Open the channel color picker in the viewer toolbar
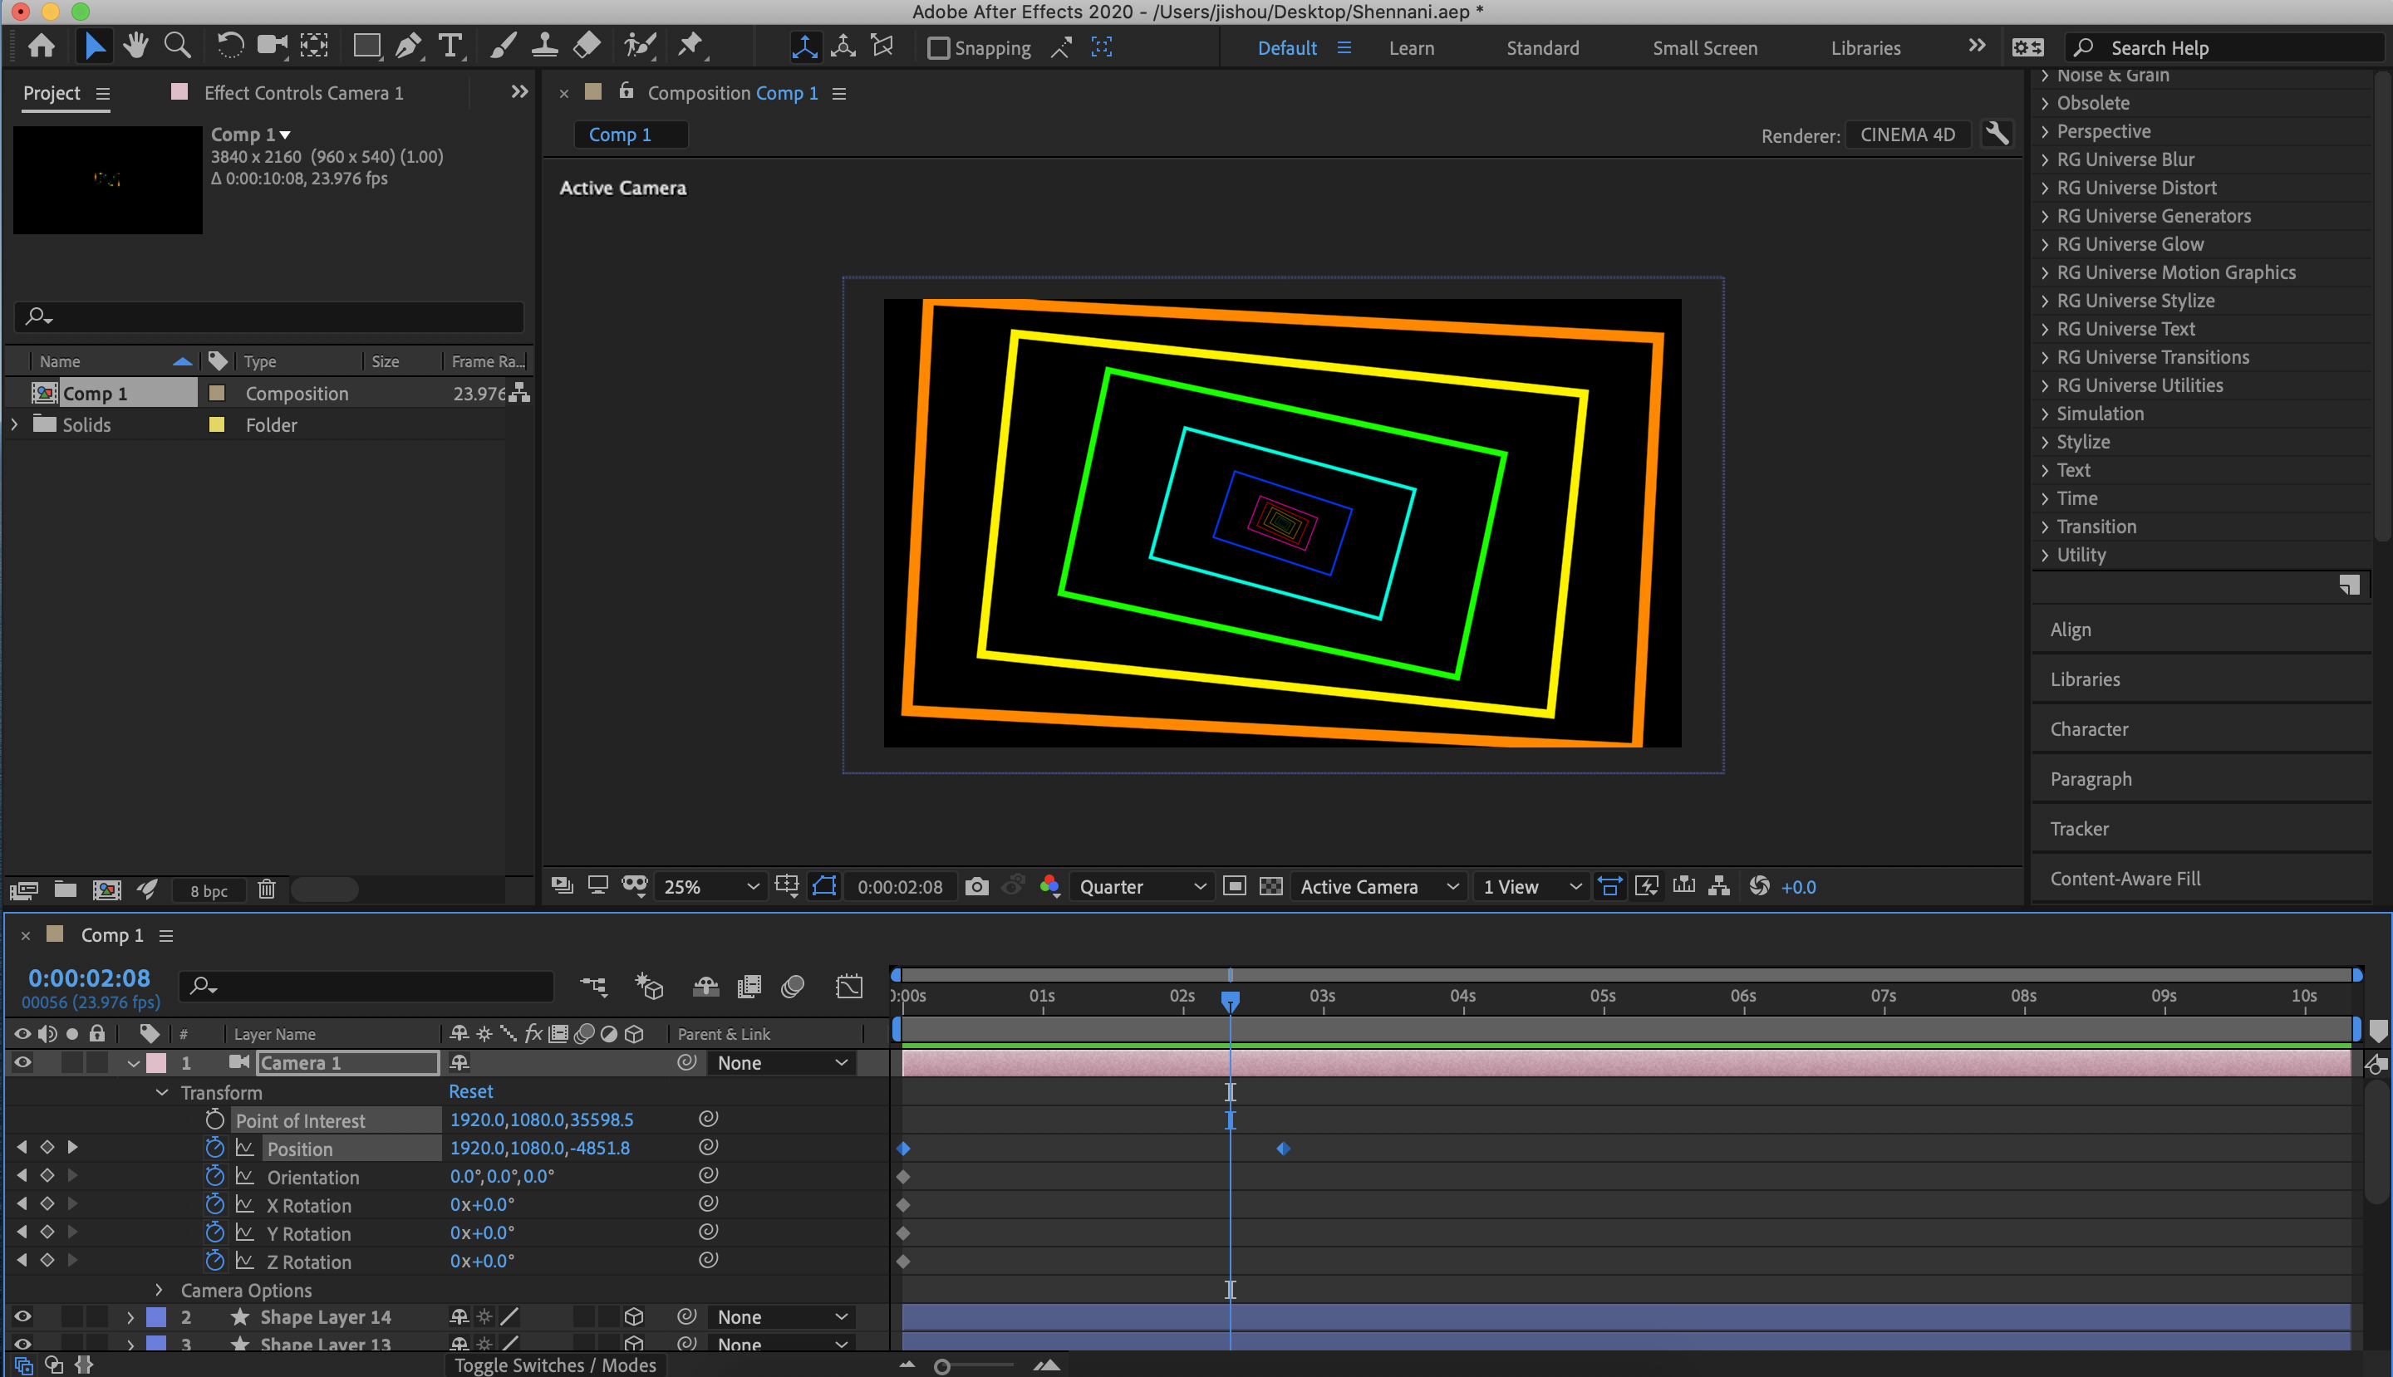 pyautogui.click(x=1049, y=886)
